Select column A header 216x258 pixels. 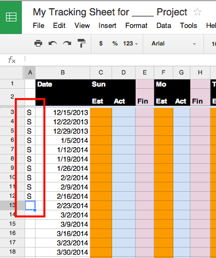[x=30, y=73]
